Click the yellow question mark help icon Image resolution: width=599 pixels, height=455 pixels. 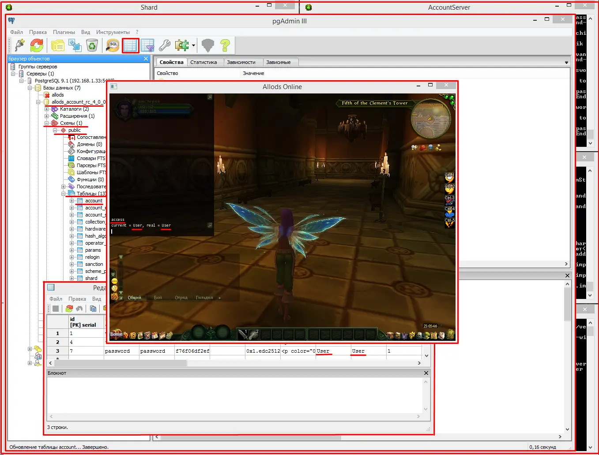click(x=225, y=45)
